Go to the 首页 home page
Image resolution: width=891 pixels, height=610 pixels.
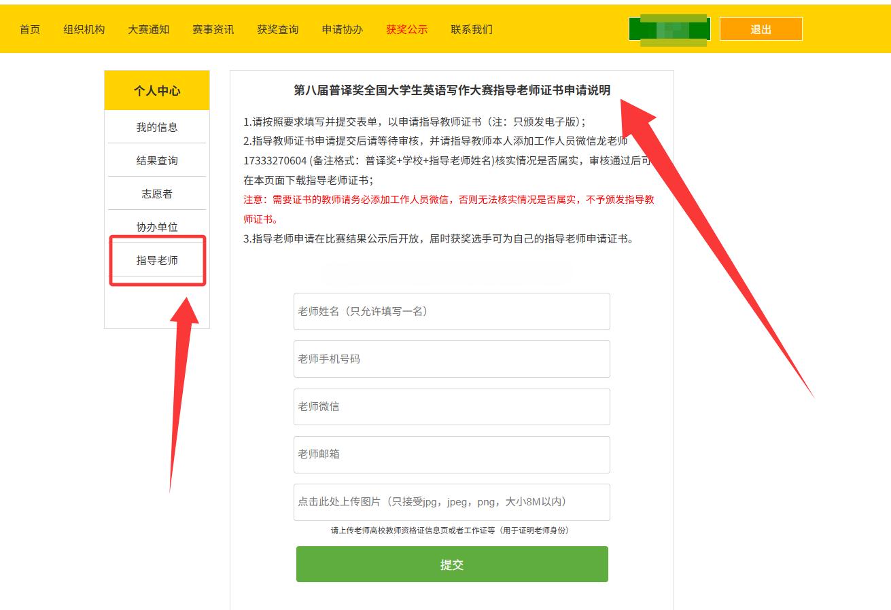[29, 29]
